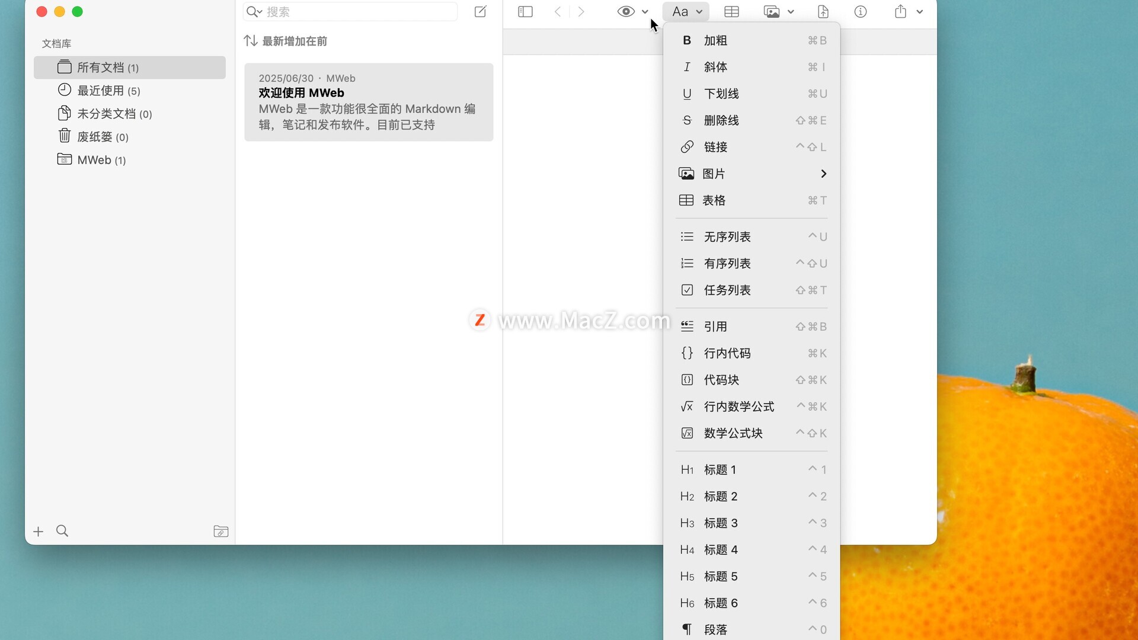The image size is (1138, 640).
Task: Click the 文档库 library heading
Action: [56, 43]
